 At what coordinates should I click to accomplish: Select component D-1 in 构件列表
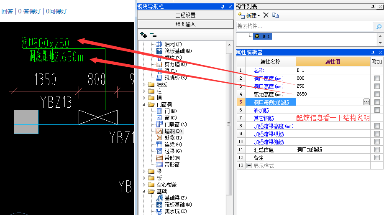tap(263, 36)
